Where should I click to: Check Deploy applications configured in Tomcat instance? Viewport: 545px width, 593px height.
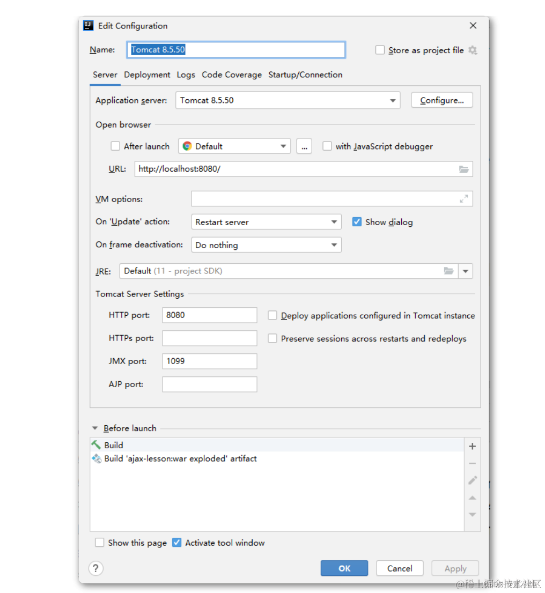point(272,315)
